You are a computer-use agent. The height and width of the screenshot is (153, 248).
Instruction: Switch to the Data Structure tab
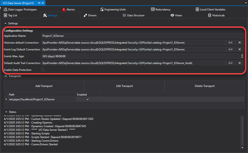point(134,15)
